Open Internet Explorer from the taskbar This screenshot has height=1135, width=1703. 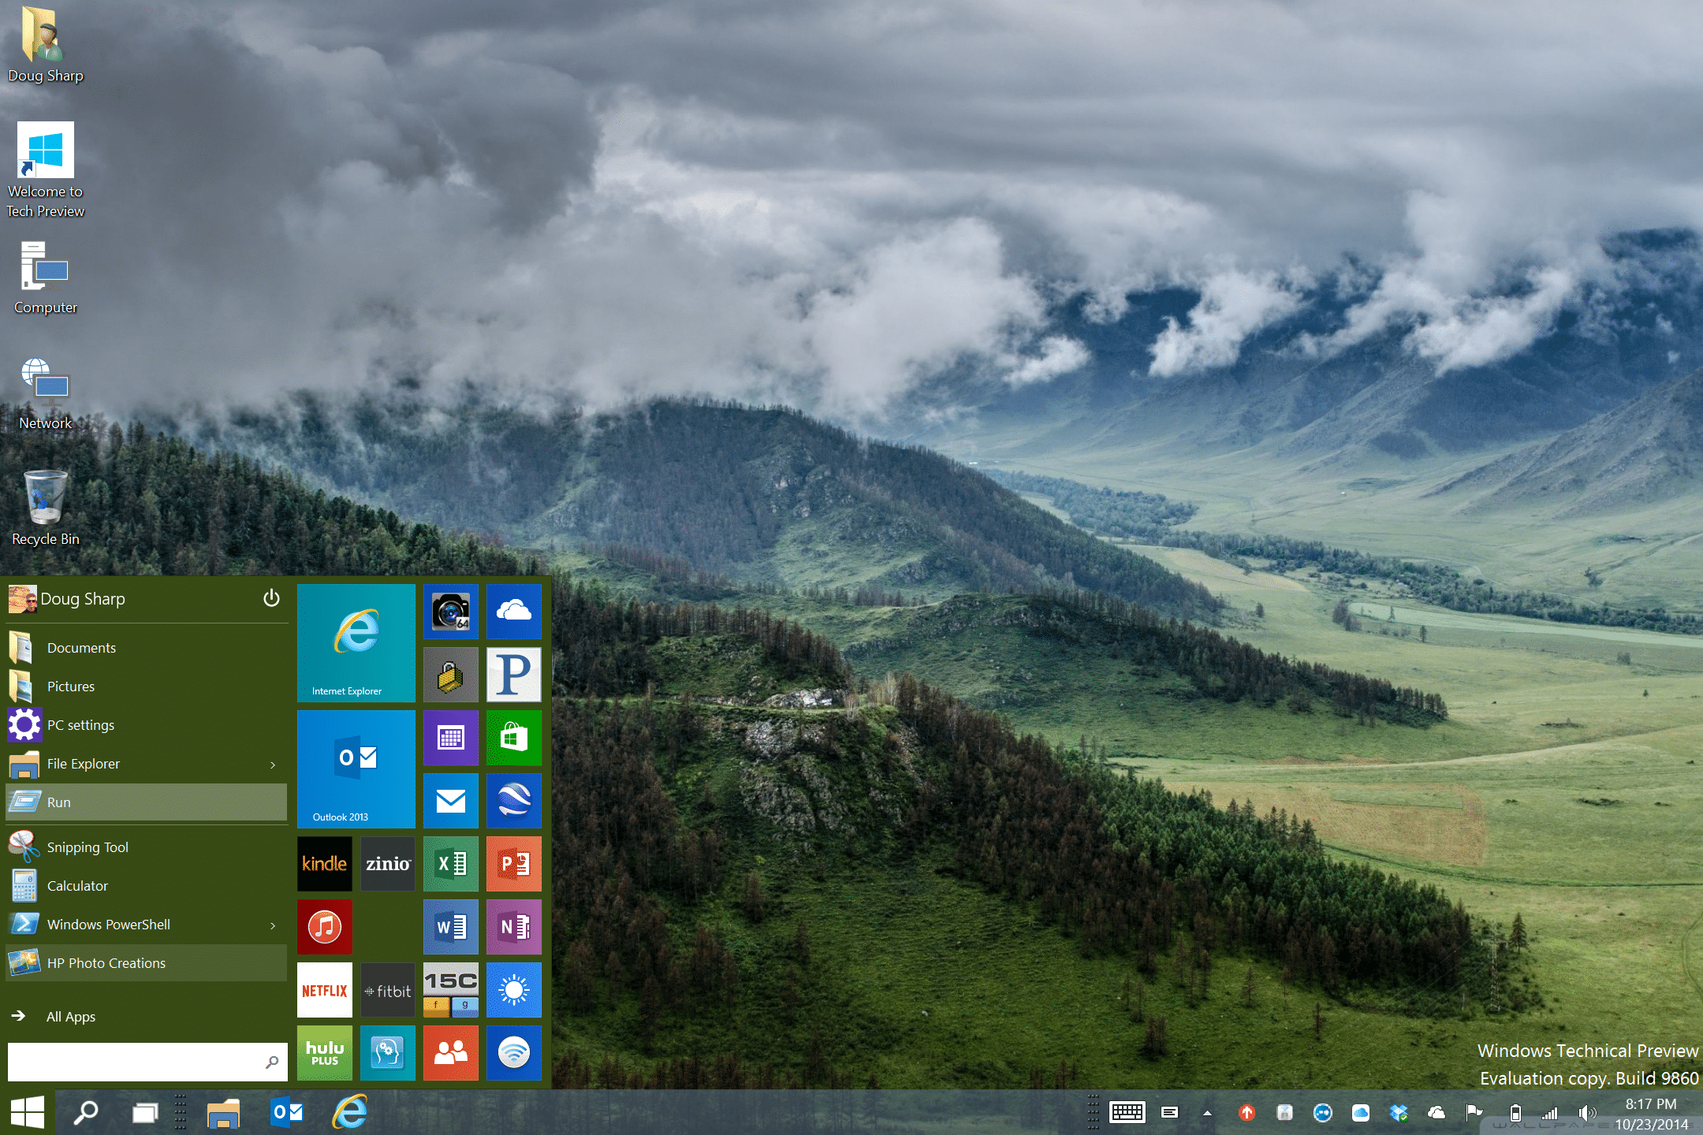tap(350, 1112)
